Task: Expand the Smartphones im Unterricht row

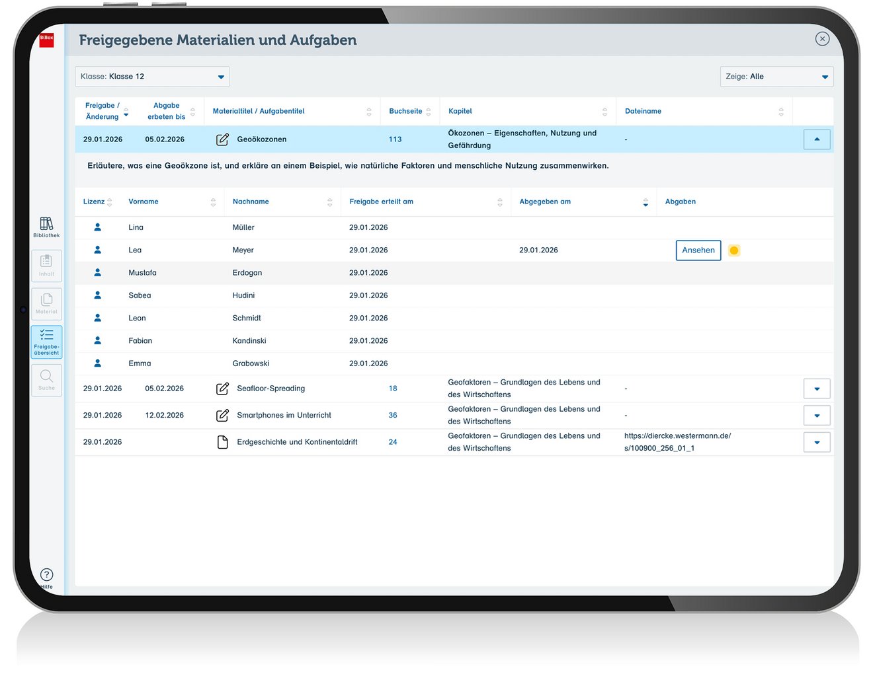Action: [x=817, y=415]
